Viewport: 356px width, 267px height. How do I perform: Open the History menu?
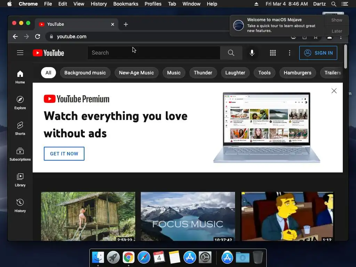(x=99, y=4)
